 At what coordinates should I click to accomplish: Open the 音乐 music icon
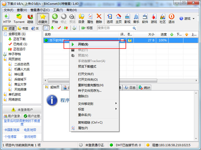click(136, 18)
